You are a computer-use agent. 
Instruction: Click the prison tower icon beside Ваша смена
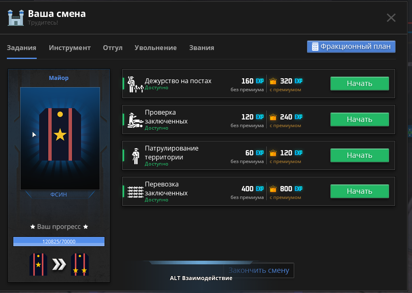point(16,17)
